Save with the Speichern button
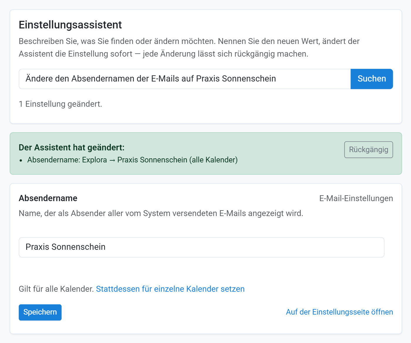The width and height of the screenshot is (411, 343). pyautogui.click(x=40, y=312)
